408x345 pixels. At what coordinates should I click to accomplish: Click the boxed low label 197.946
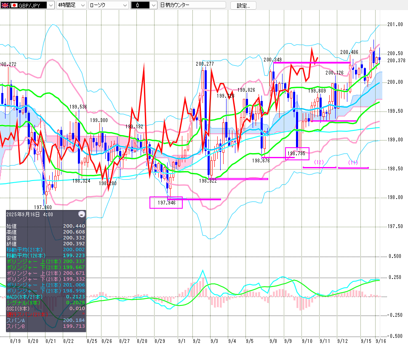pos(167,202)
